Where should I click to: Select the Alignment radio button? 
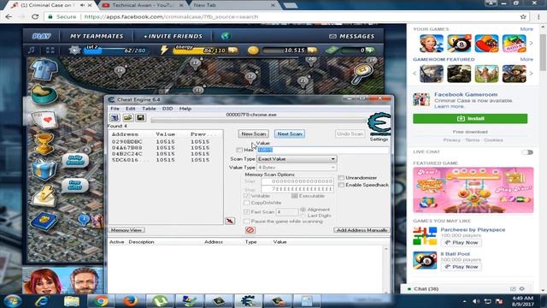pos(303,210)
